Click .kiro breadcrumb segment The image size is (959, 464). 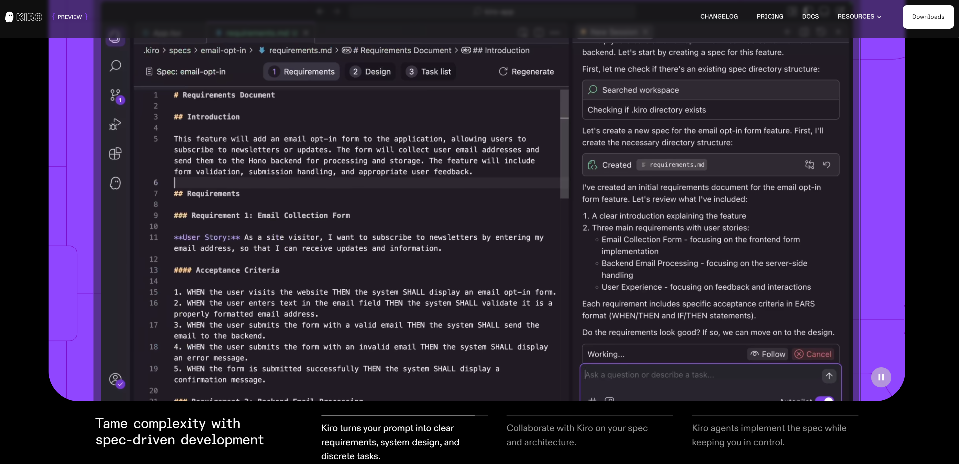tap(152, 50)
